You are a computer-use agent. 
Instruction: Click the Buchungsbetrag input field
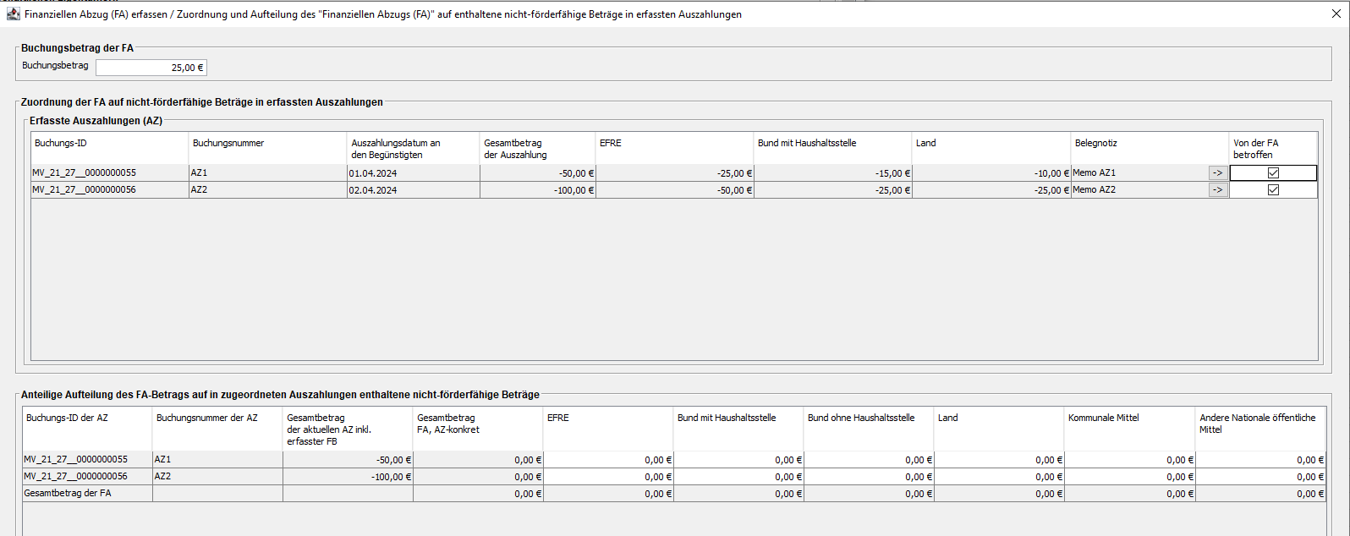pos(151,68)
